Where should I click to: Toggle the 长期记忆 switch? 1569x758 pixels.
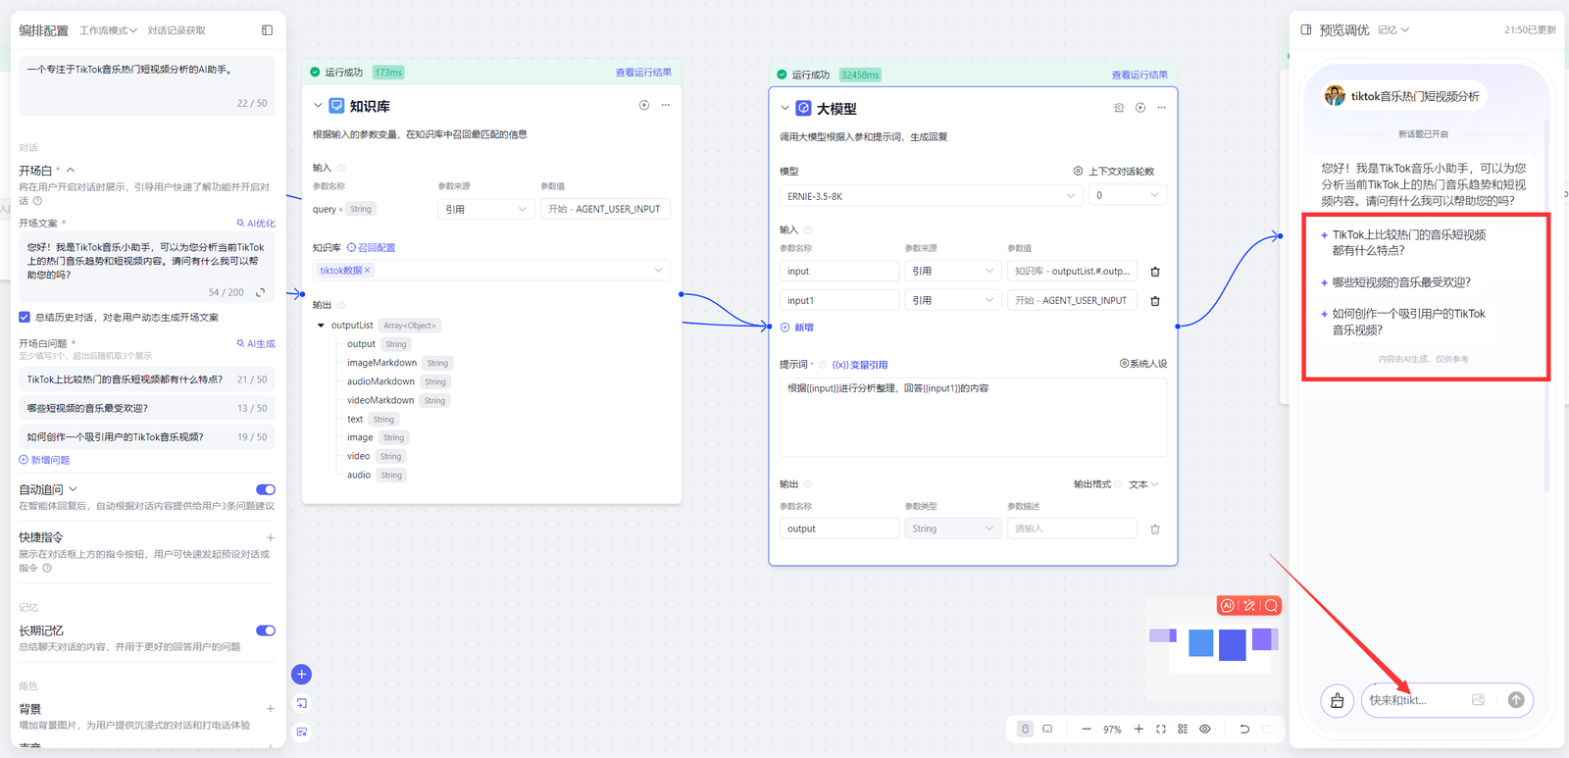(266, 631)
